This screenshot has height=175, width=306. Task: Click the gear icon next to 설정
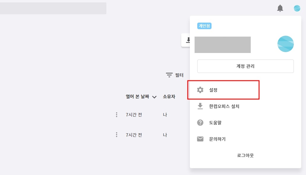tap(200, 90)
